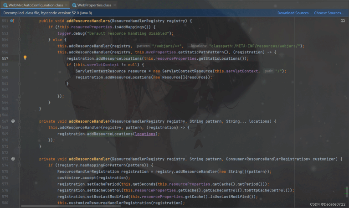Toggle the else block fold at line 554
Image resolution: width=349 pixels, height=208 pixels.
(20, 40)
